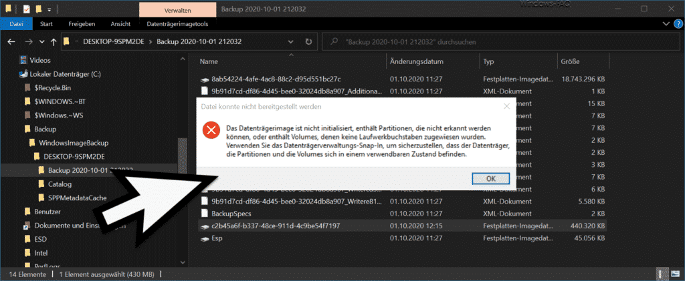
Task: Click DESKTOP-9SPM2DE in the address bar
Action: point(113,42)
